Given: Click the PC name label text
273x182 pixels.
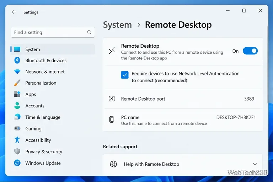Looking at the screenshot, I should [130, 117].
